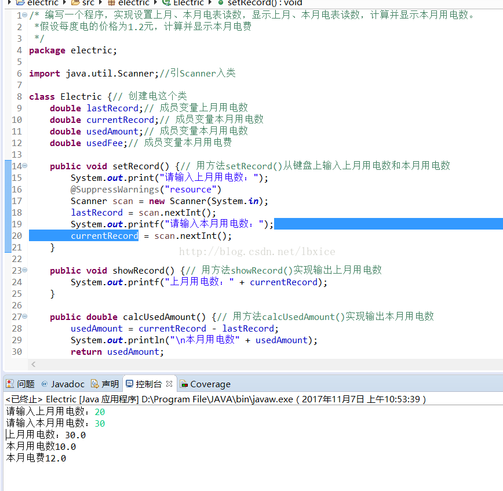Screen dimensions: 503x491
Task: Click the Javadoc @ icon
Action: click(x=45, y=384)
